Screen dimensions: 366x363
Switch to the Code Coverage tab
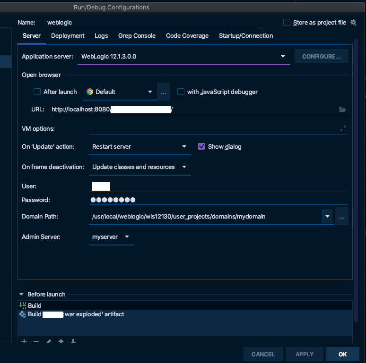pos(187,36)
